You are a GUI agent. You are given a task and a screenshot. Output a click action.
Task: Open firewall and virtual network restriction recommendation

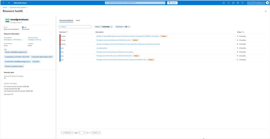pyautogui.click(x=128, y=44)
